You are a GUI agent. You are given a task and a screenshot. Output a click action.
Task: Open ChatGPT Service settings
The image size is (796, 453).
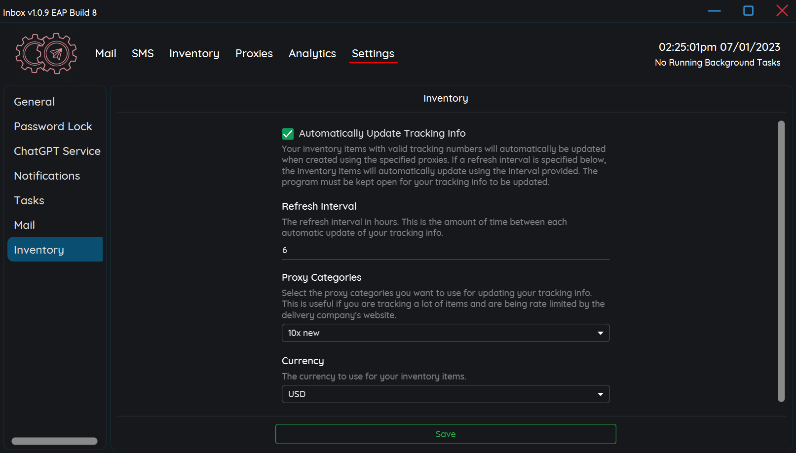[x=57, y=151]
